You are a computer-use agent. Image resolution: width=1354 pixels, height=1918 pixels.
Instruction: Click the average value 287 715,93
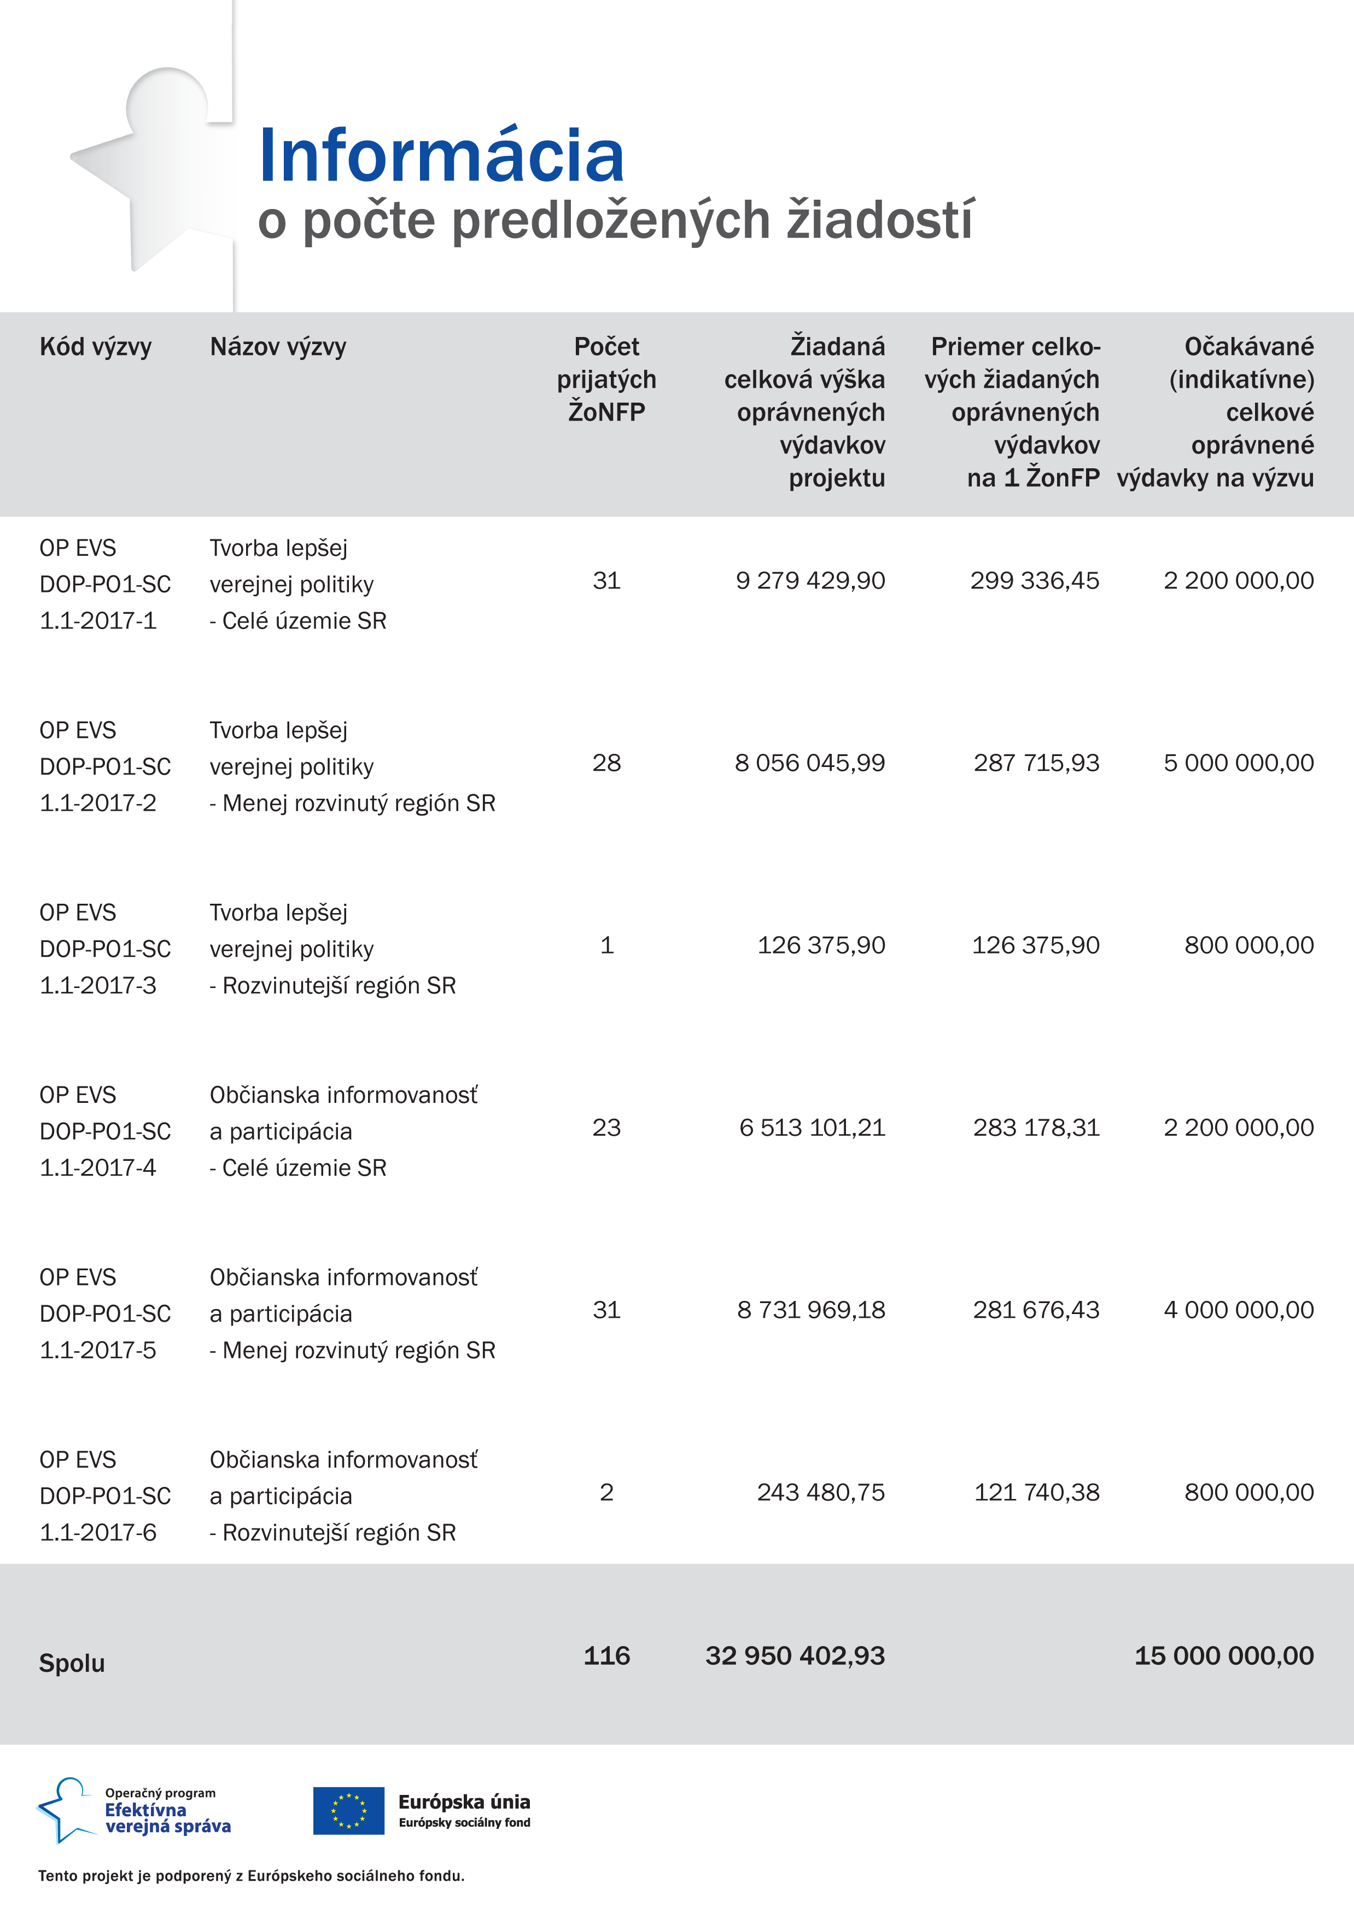[x=1037, y=763]
